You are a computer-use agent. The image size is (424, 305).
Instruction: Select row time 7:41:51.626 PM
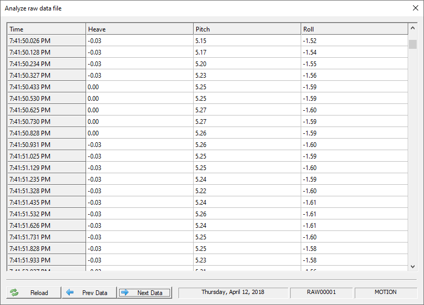[47, 225]
